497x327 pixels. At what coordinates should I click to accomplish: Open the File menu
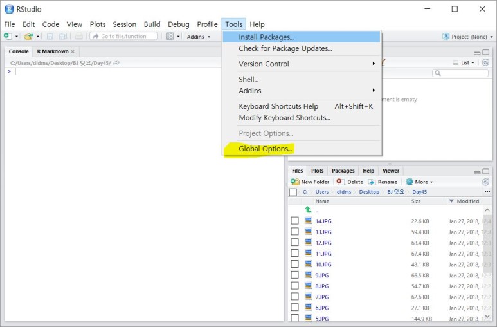coord(10,24)
